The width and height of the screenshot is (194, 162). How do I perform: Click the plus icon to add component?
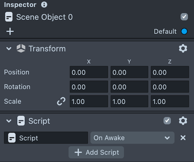point(10,31)
